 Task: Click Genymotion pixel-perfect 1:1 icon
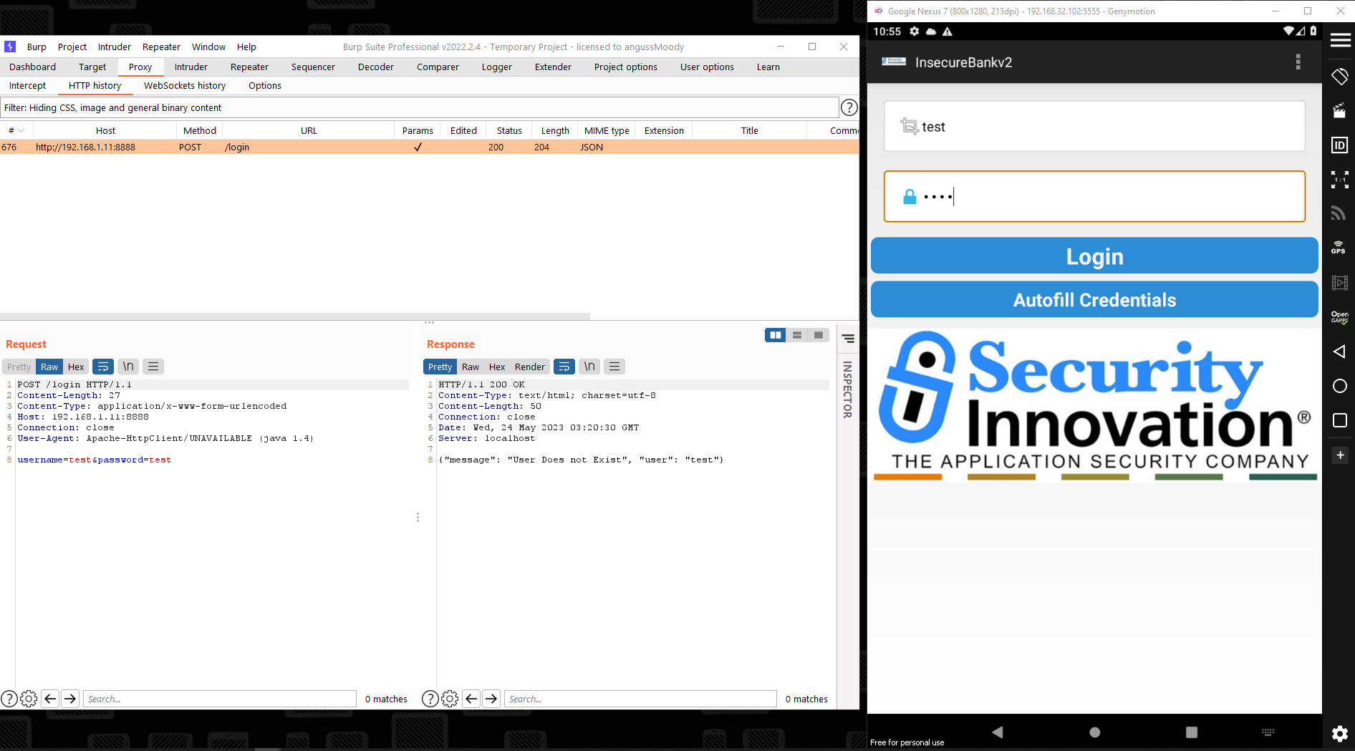click(x=1339, y=180)
